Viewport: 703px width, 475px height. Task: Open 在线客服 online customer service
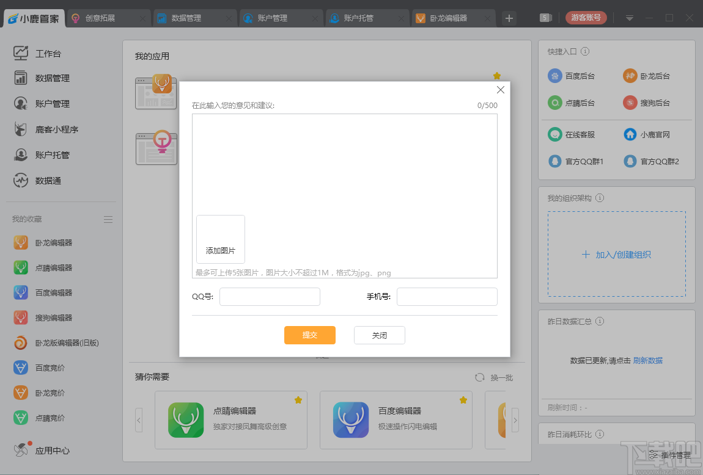pyautogui.click(x=574, y=134)
